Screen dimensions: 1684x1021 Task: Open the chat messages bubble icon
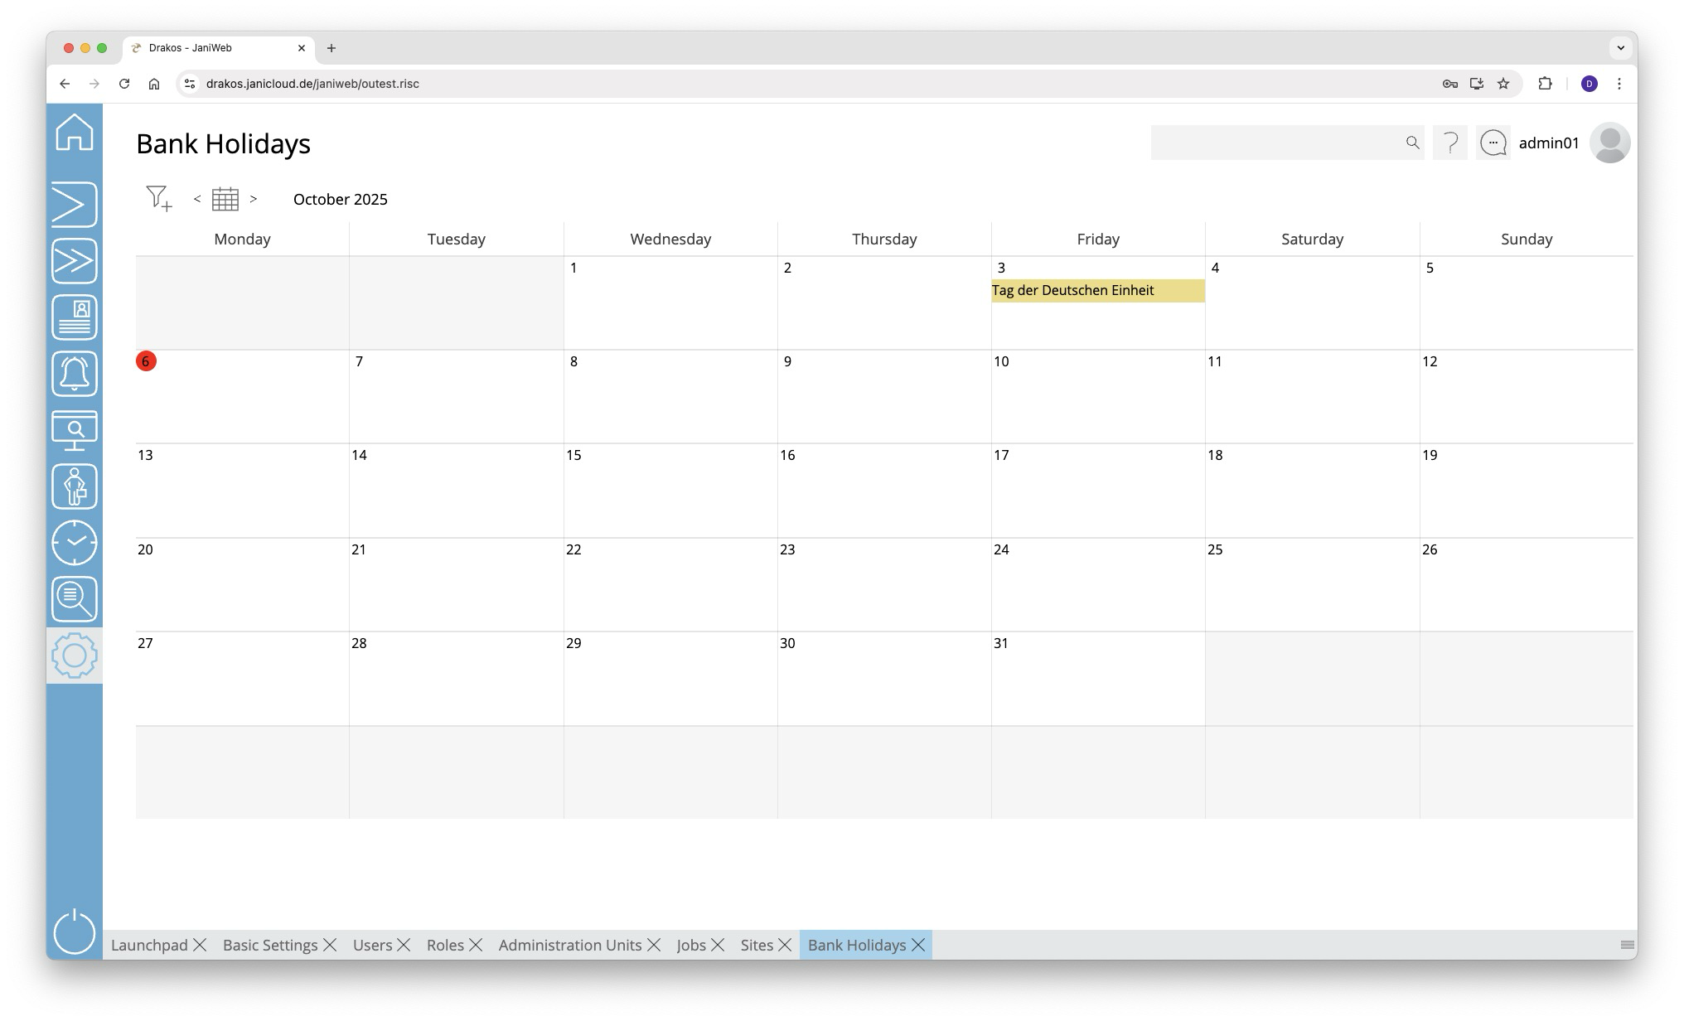(1493, 143)
